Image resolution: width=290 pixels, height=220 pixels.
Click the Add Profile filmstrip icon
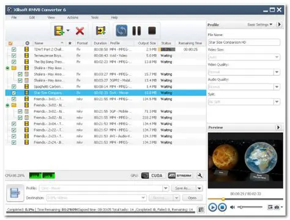100,30
